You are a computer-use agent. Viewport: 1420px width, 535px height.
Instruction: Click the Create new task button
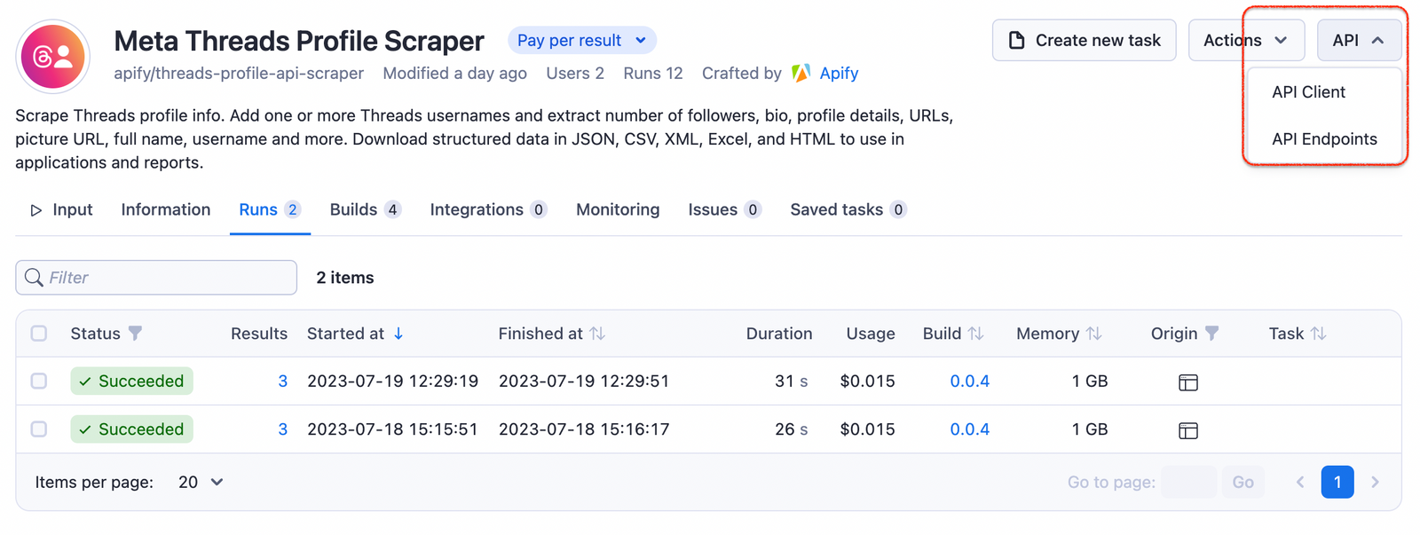point(1084,40)
